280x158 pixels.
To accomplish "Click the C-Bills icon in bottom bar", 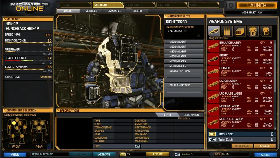I will tap(177, 154).
